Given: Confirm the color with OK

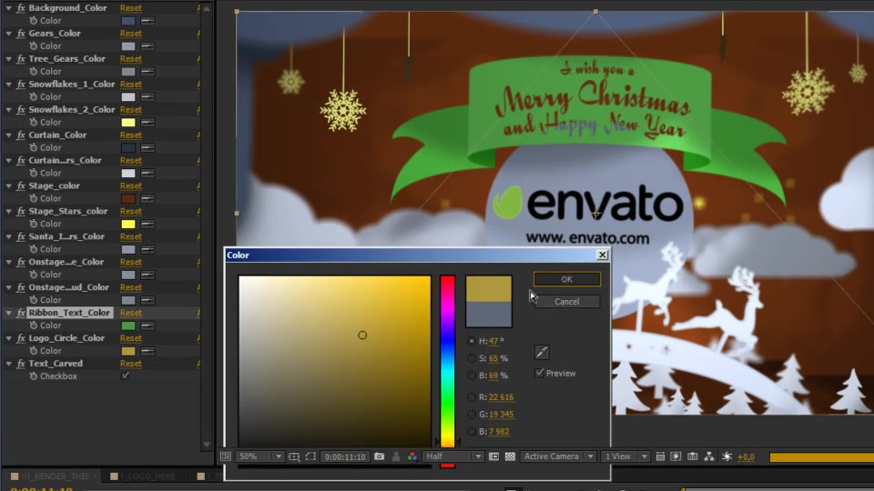Looking at the screenshot, I should [567, 279].
